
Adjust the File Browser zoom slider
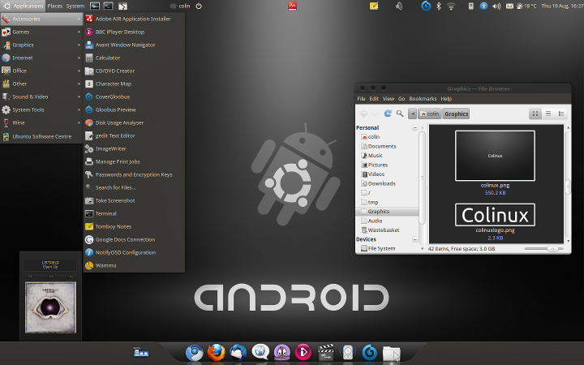(552, 249)
